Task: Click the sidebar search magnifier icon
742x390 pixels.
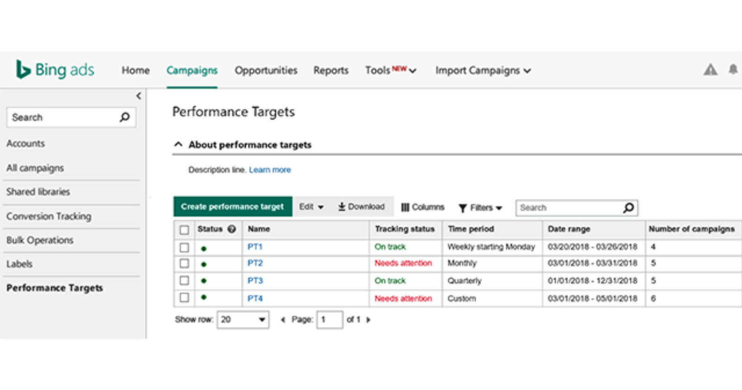Action: 124,117
